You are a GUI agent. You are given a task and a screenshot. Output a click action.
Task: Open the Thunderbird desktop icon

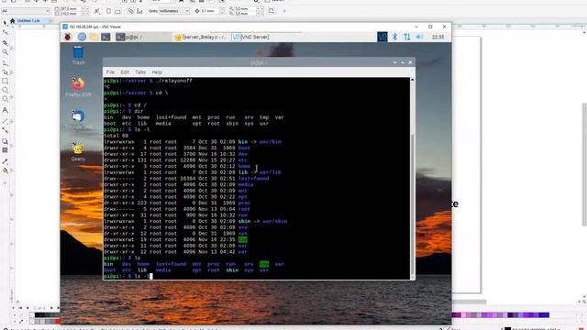click(x=78, y=119)
